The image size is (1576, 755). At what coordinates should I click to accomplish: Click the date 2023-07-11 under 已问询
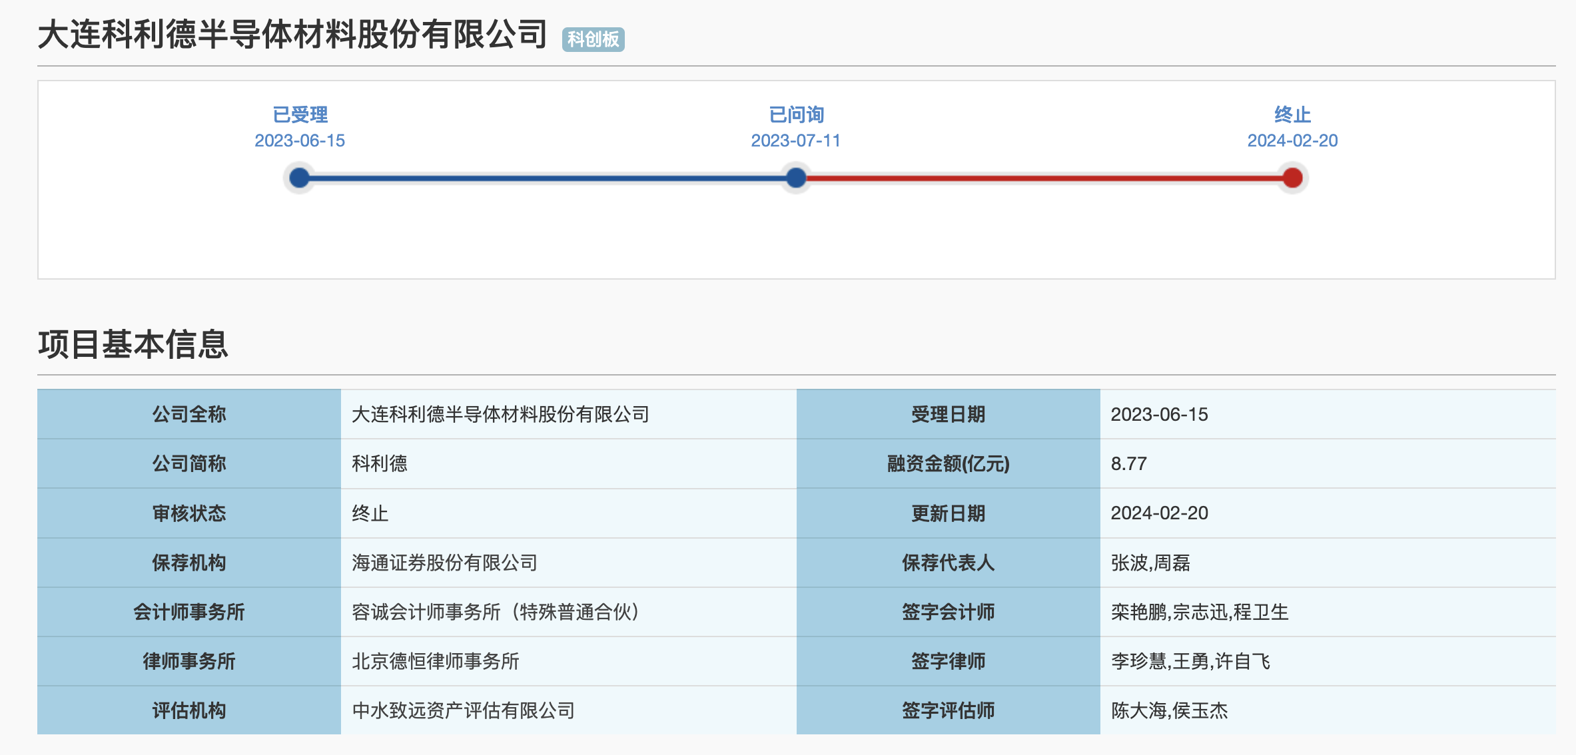tap(796, 140)
